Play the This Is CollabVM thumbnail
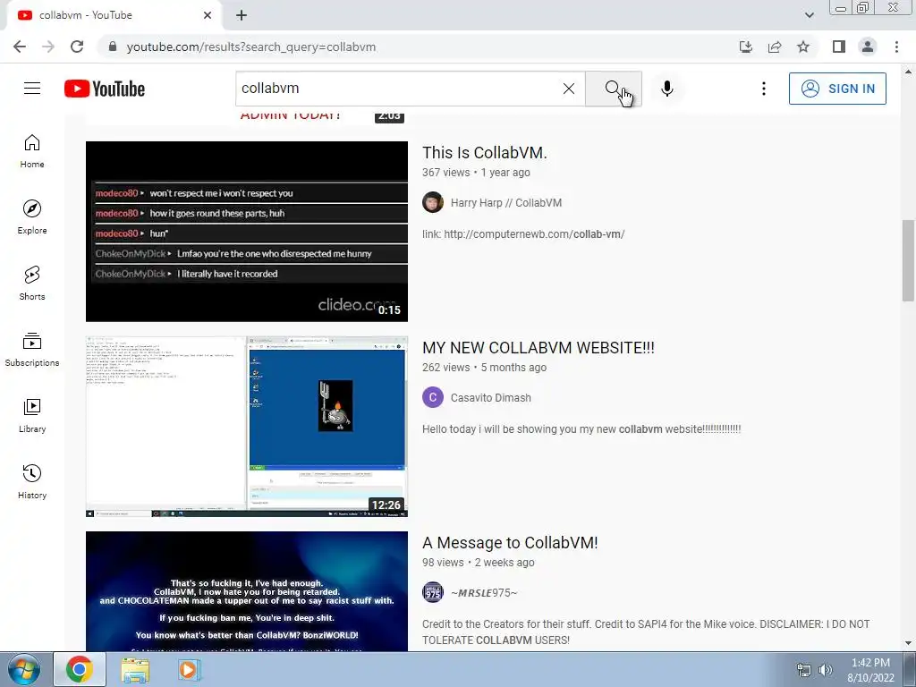The width and height of the screenshot is (916, 687). [x=247, y=232]
